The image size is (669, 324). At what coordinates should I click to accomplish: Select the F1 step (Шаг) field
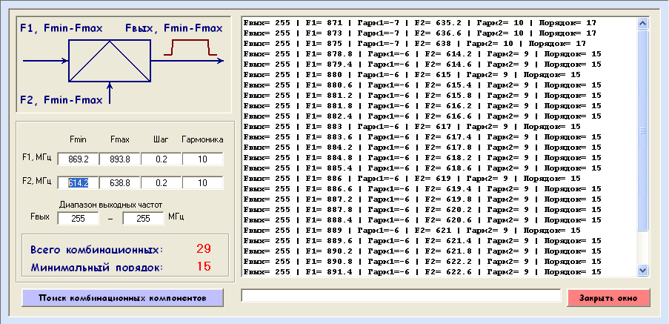tap(162, 159)
